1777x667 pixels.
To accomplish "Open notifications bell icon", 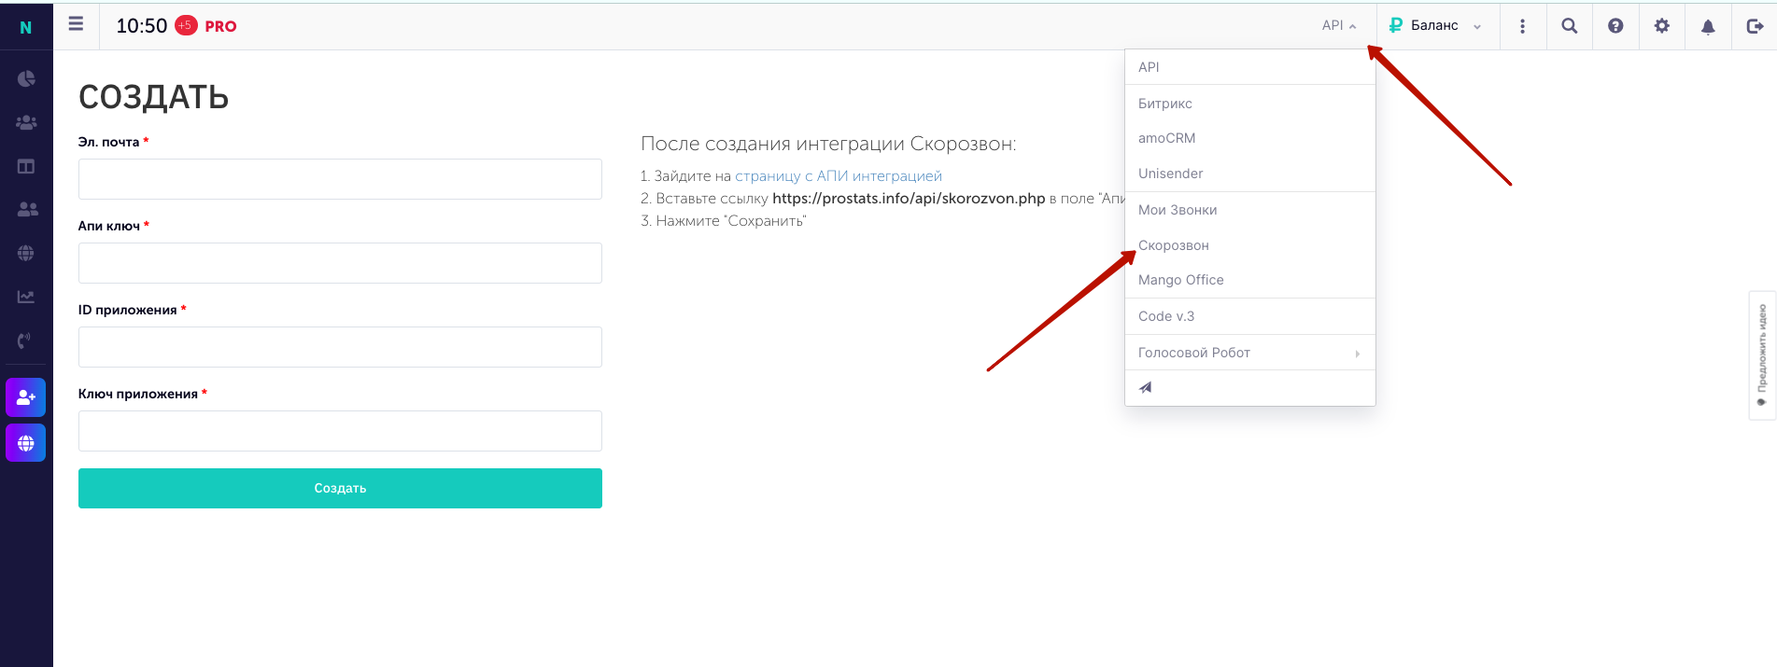I will tap(1708, 26).
